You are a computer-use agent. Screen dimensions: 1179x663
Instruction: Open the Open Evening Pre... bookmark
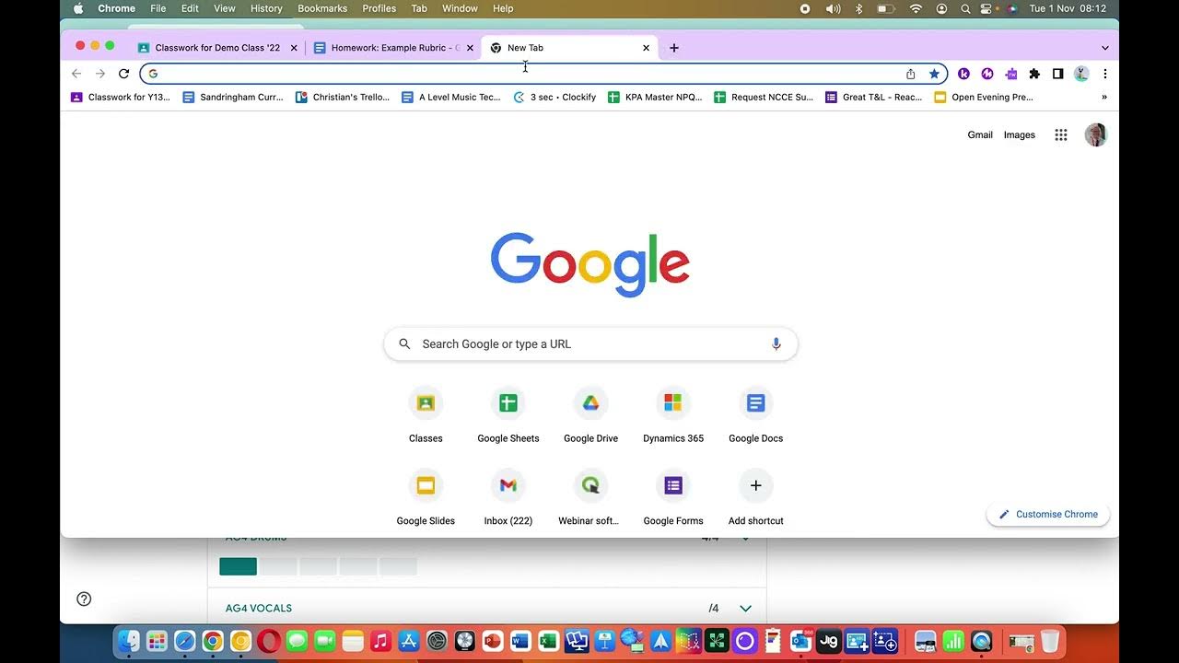point(984,97)
